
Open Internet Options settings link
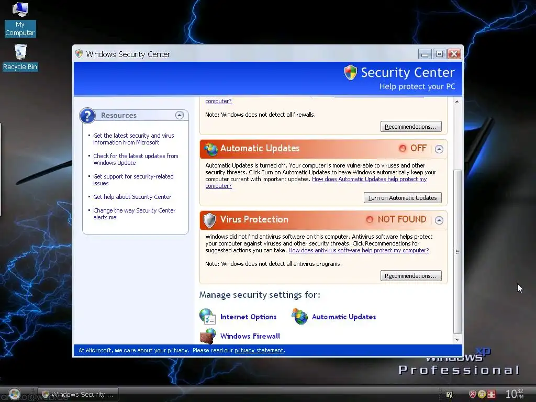[248, 317]
